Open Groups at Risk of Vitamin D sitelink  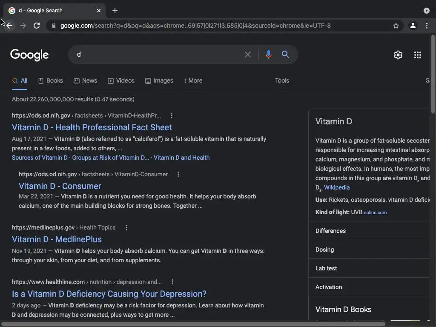coord(110,158)
